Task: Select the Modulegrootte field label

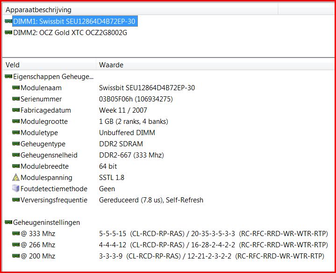Action: (x=44, y=122)
